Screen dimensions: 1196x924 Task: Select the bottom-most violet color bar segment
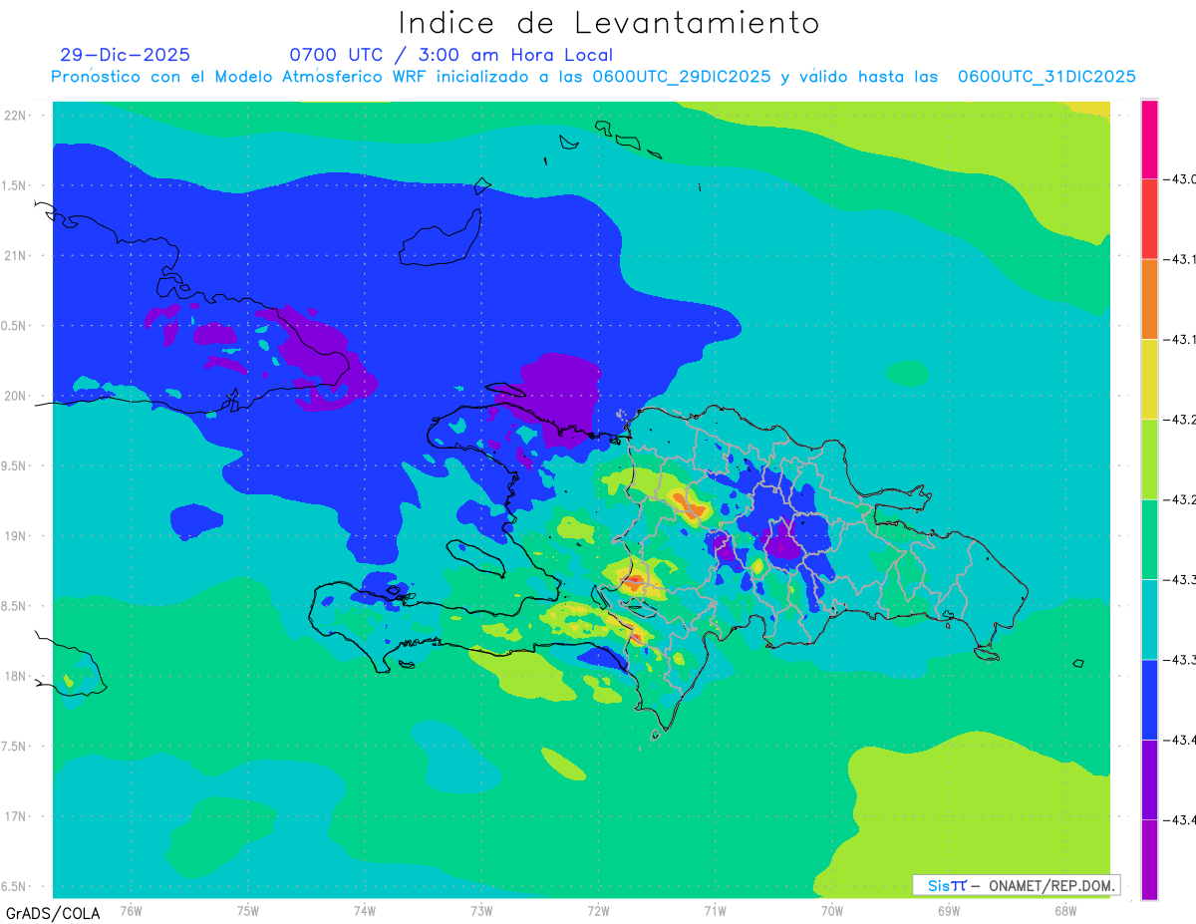(x=1149, y=859)
